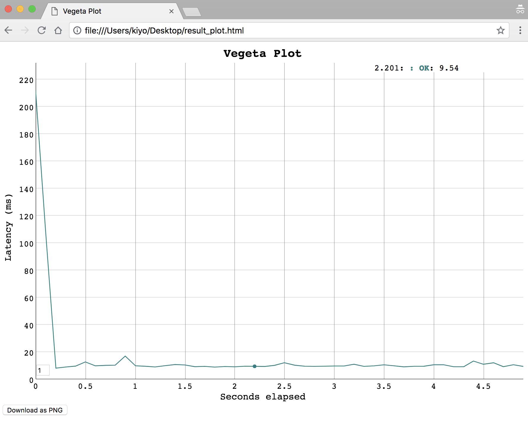Image resolution: width=528 pixels, height=422 pixels.
Task: Click the x-axis tick label 1.5
Action: pyautogui.click(x=185, y=386)
